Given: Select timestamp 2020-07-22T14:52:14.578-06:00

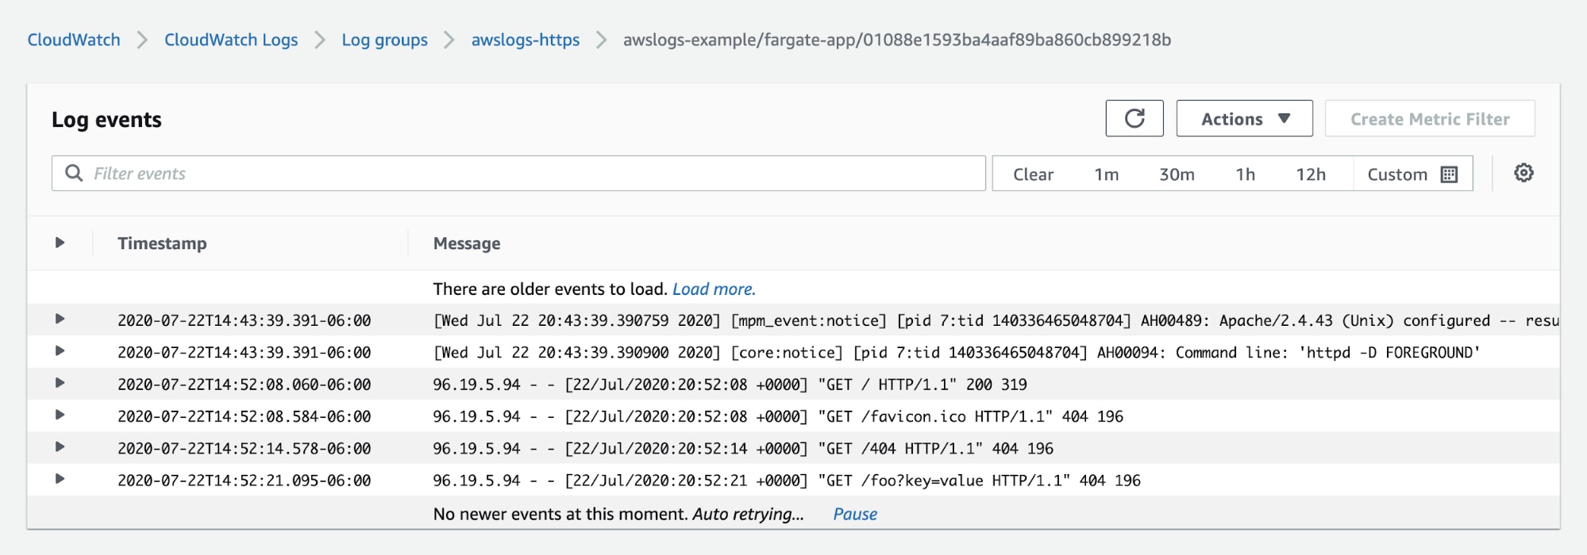Looking at the screenshot, I should [x=245, y=449].
